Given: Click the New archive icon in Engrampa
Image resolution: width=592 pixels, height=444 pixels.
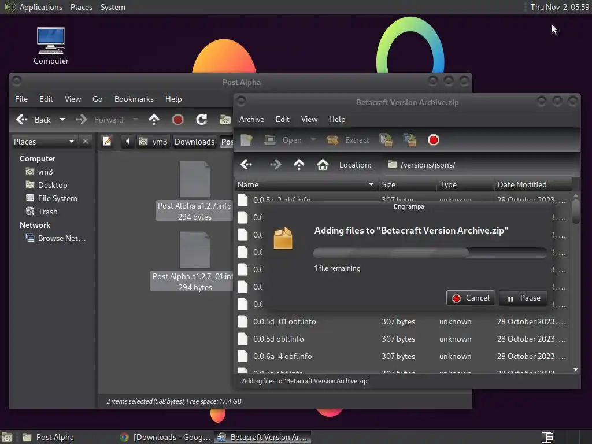Looking at the screenshot, I should click(x=246, y=140).
